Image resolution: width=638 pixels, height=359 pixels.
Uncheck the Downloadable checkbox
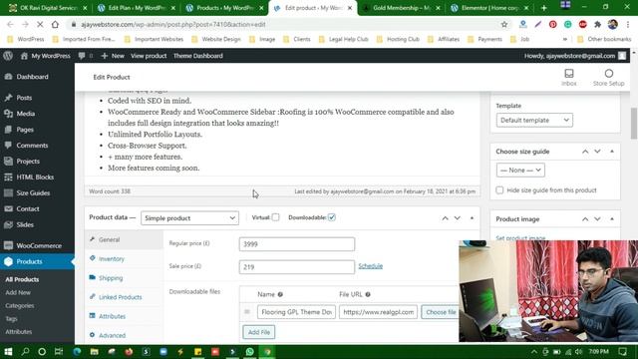pyautogui.click(x=332, y=217)
